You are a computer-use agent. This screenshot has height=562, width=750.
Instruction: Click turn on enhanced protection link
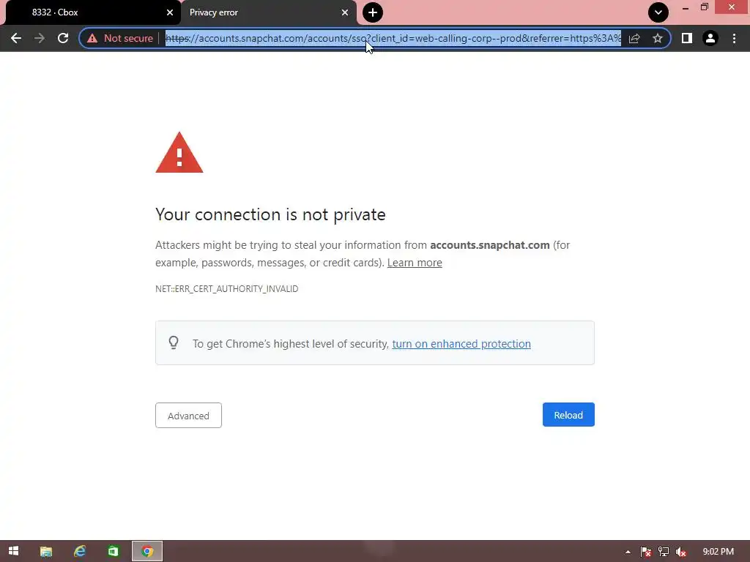tap(461, 344)
